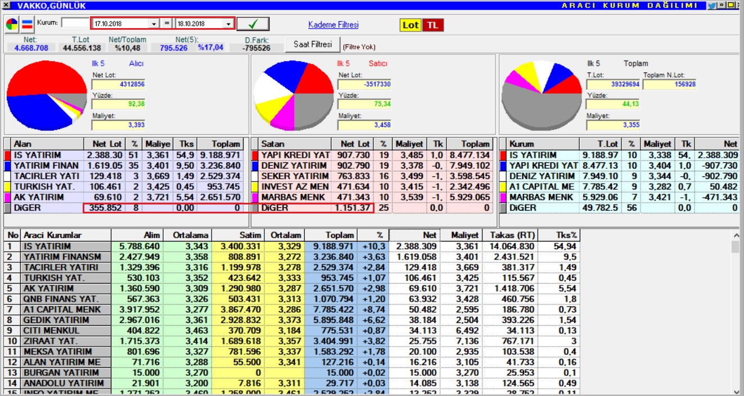Click the T.Lot value 44.556.138
The height and width of the screenshot is (396, 744).
82,48
